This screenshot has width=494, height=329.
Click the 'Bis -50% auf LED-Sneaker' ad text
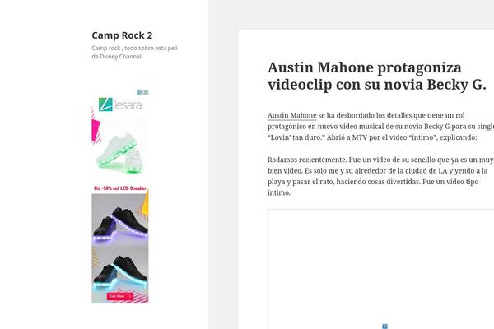(x=120, y=188)
